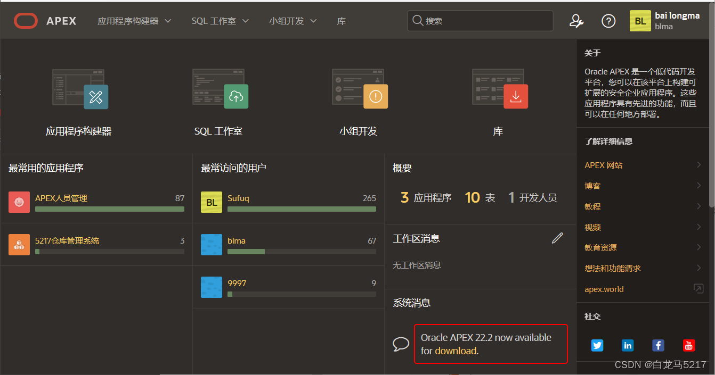This screenshot has height=375, width=715.
Task: Click the 10 表 summary count
Action: click(480, 197)
